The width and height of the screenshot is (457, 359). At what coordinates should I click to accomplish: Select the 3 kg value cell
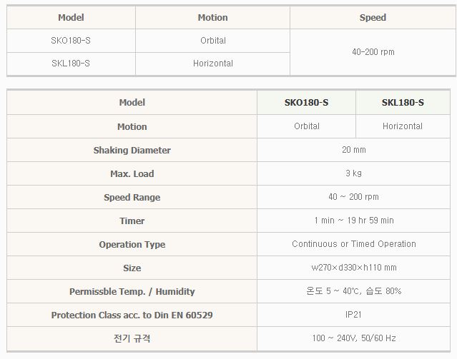pyautogui.click(x=354, y=173)
